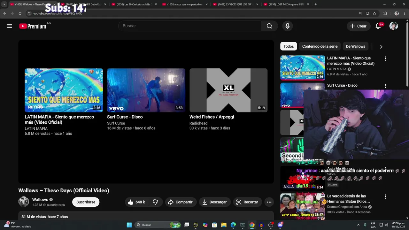
Task: Open Chrome extensions puzzle icon
Action: 385,13
